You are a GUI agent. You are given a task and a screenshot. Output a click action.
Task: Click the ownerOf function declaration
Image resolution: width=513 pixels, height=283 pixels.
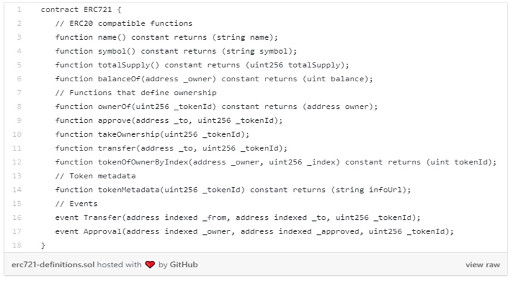point(216,107)
